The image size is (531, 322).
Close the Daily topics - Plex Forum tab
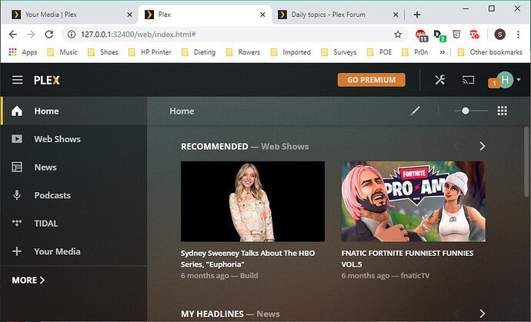tap(396, 15)
